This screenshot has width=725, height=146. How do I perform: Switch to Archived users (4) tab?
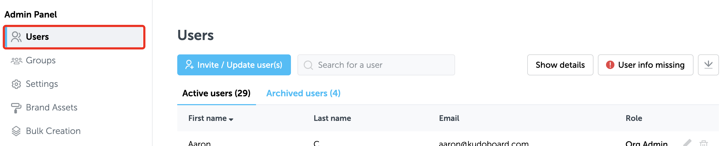303,93
